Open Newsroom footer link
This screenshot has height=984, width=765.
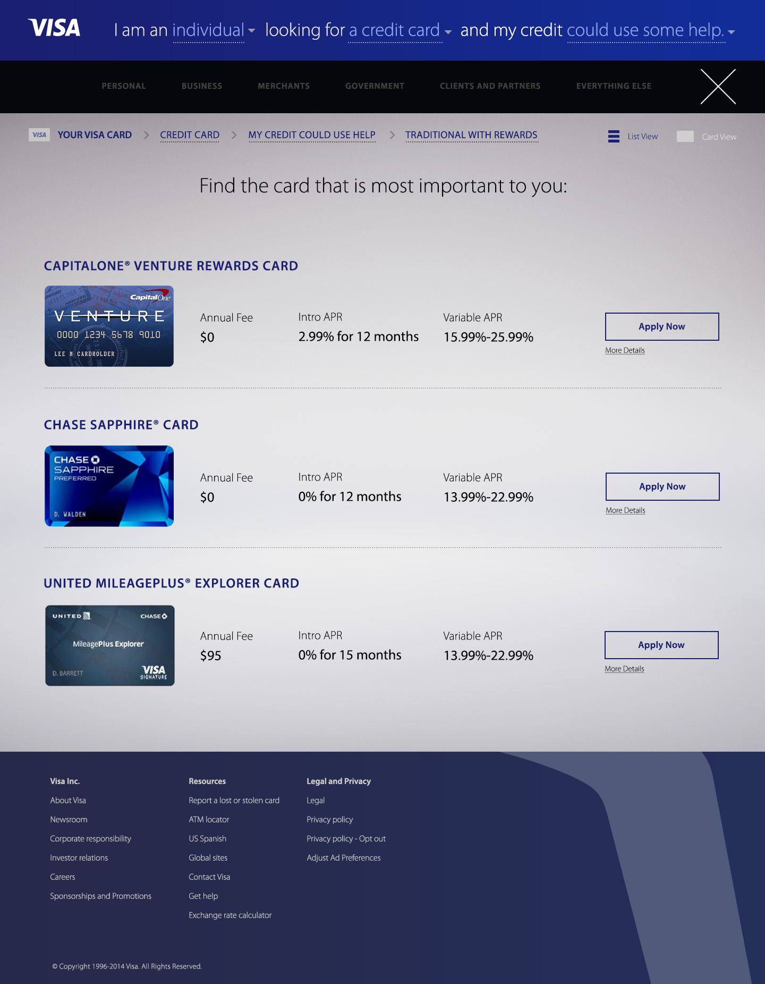(x=69, y=820)
